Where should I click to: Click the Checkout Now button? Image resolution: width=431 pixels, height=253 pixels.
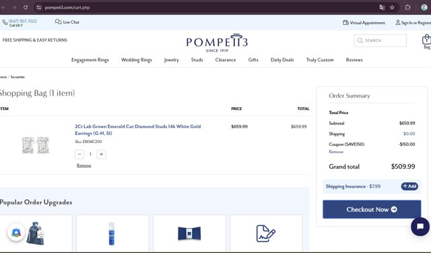click(x=372, y=210)
